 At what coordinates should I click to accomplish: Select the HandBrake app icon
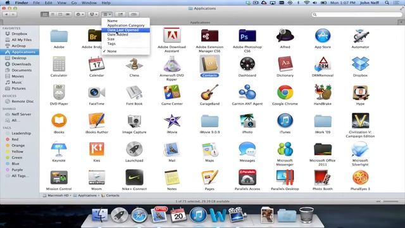coord(323,92)
